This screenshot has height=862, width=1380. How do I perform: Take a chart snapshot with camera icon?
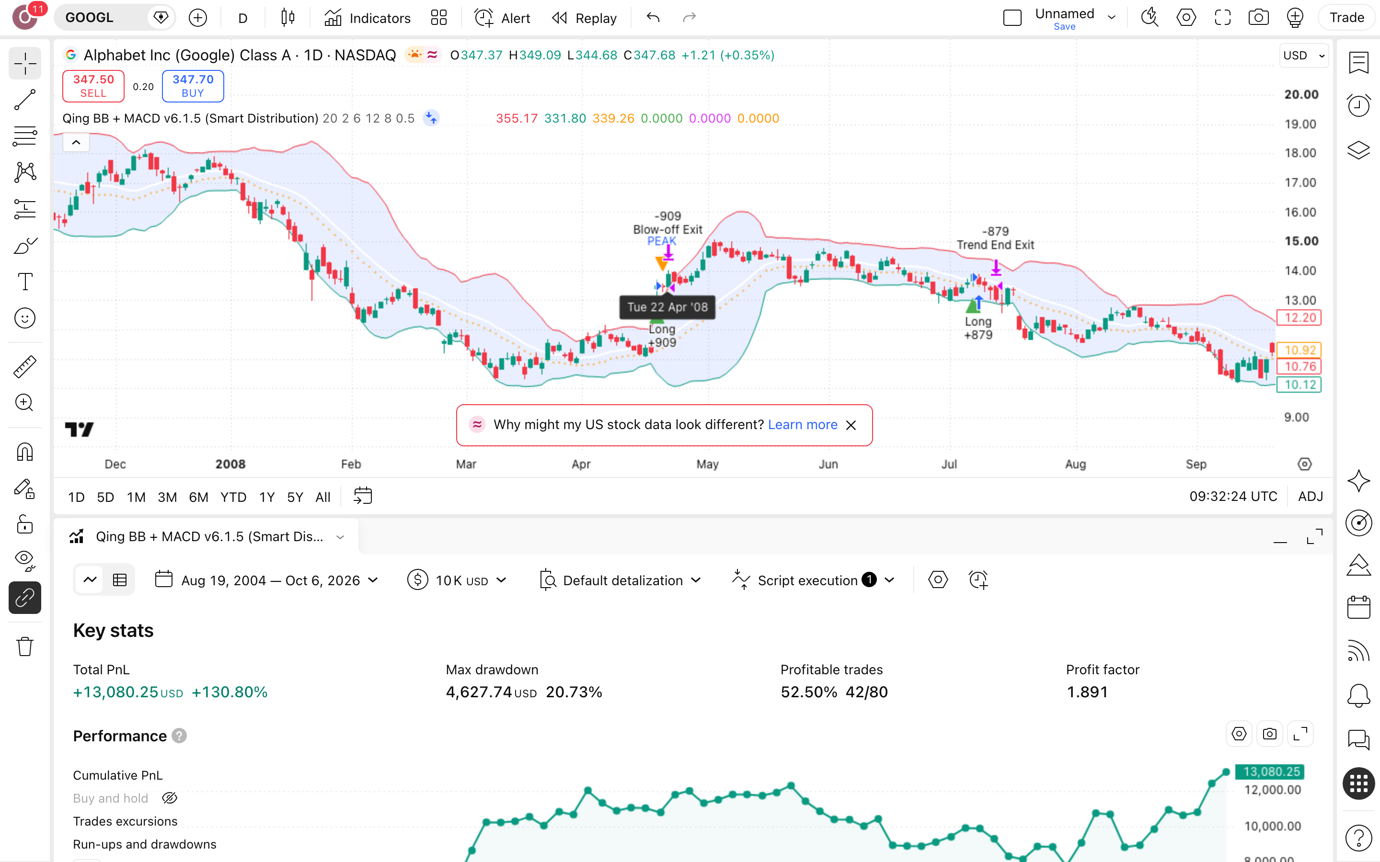click(x=1258, y=18)
